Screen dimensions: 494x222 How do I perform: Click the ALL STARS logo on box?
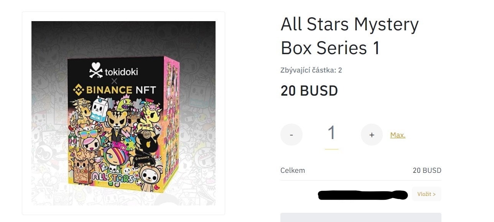coord(115,177)
